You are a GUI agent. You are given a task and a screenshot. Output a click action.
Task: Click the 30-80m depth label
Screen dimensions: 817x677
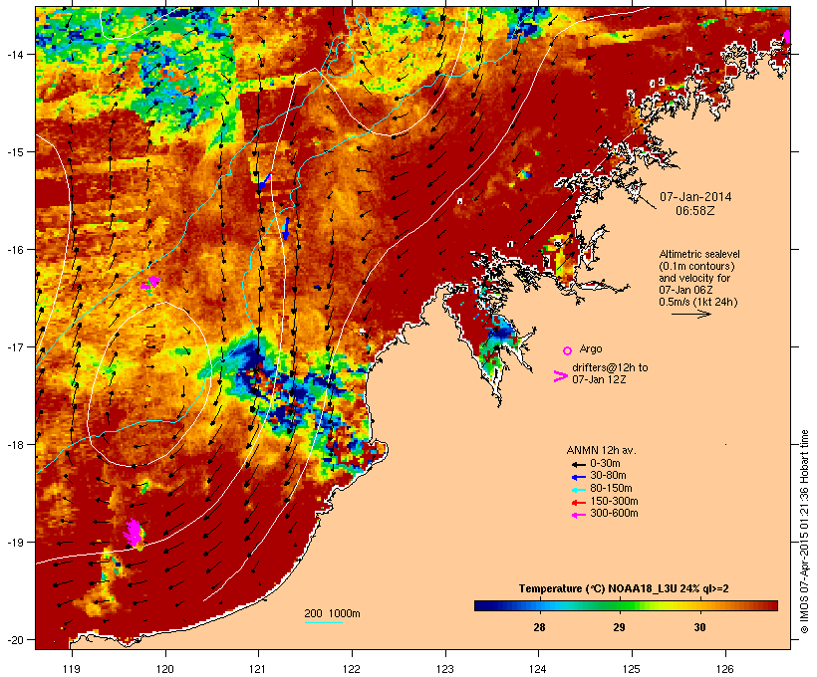tap(608, 476)
